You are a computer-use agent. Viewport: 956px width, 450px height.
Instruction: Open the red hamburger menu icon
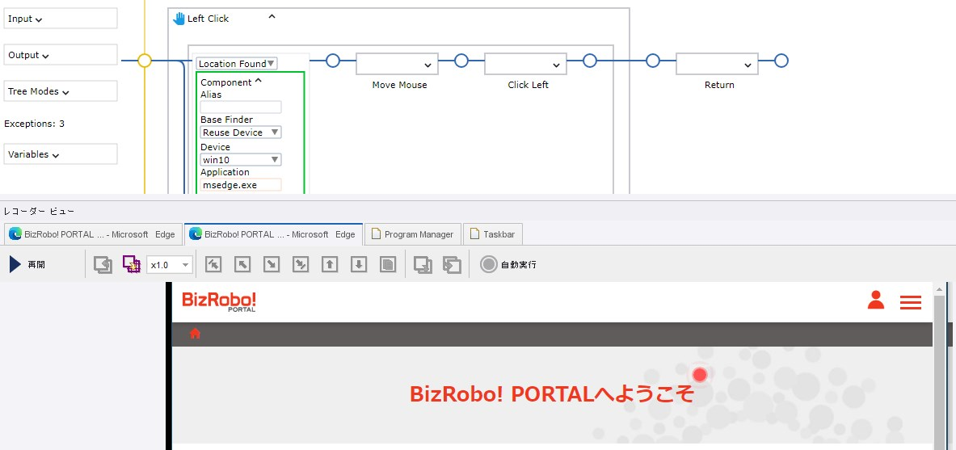pos(911,302)
